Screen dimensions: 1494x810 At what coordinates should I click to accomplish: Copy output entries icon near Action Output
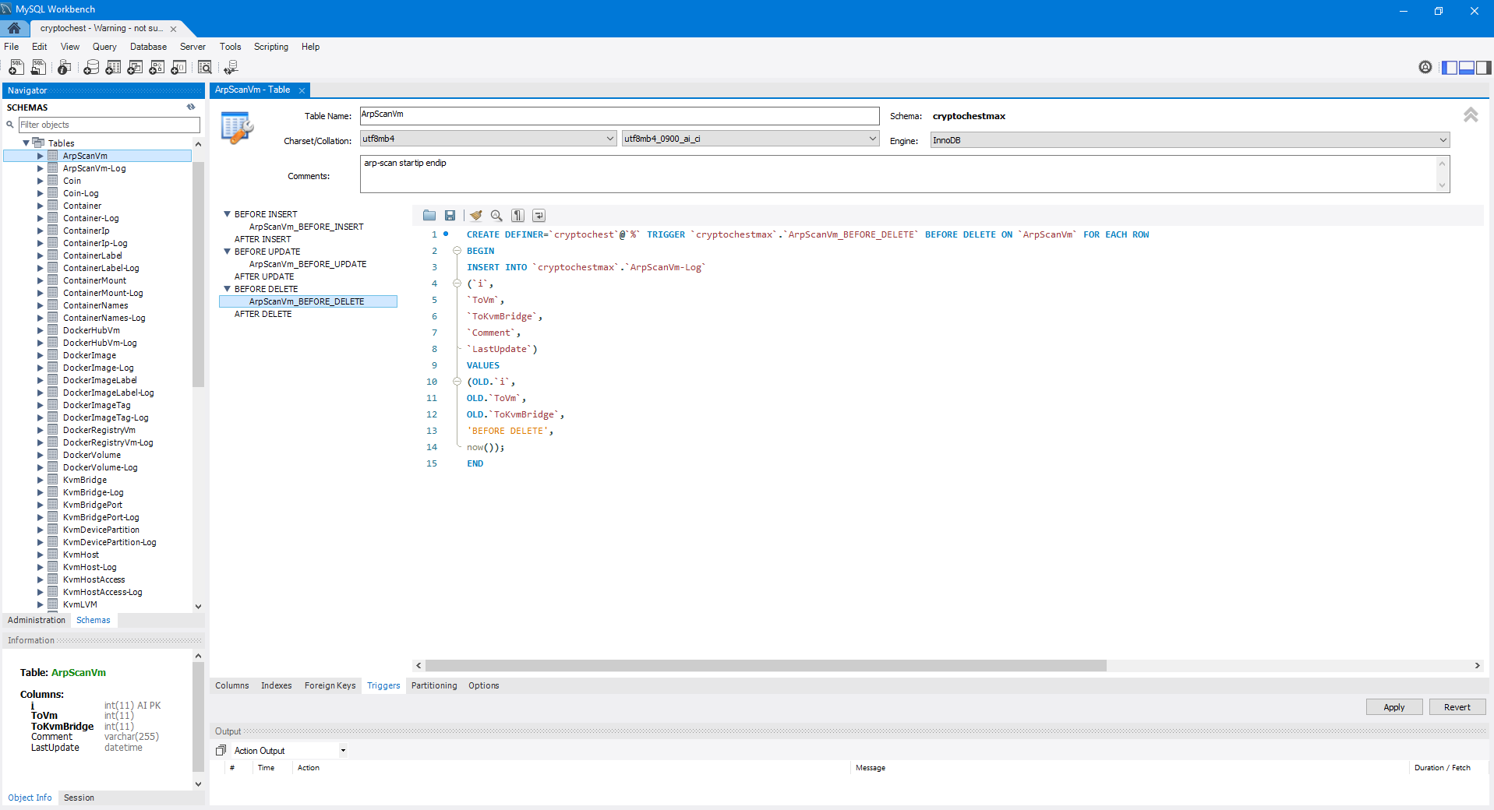tap(221, 751)
